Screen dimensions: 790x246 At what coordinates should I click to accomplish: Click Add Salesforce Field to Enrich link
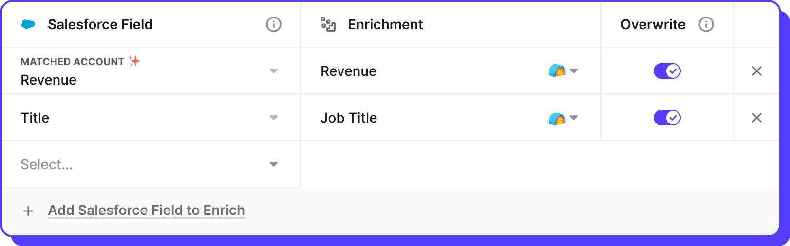click(147, 211)
